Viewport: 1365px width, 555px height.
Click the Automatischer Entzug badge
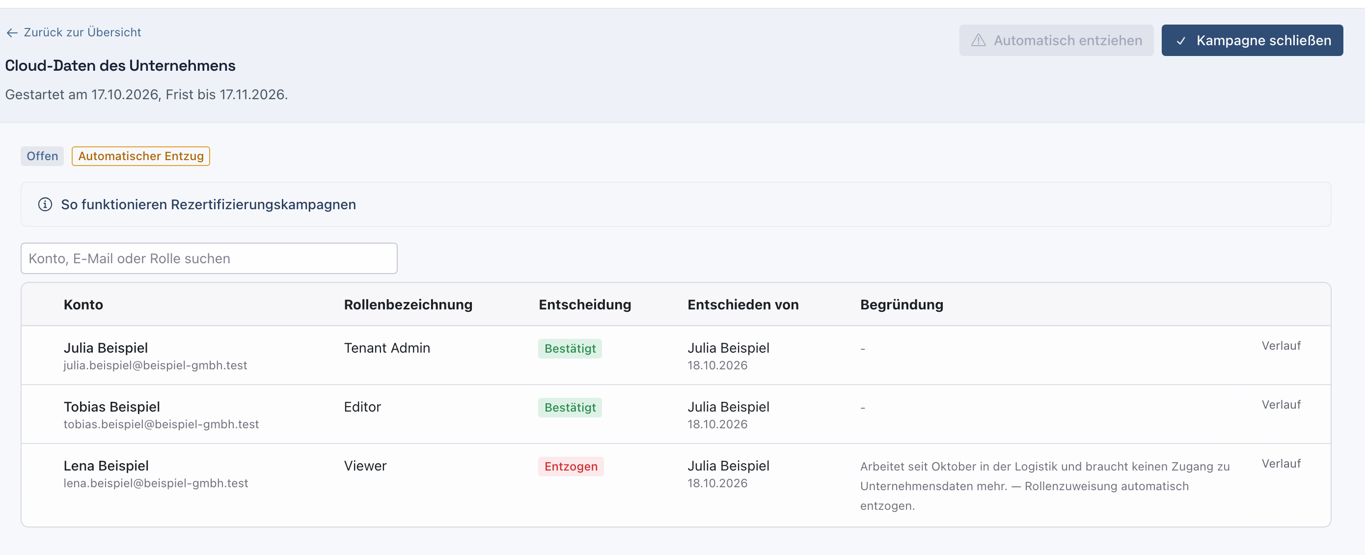tap(141, 156)
